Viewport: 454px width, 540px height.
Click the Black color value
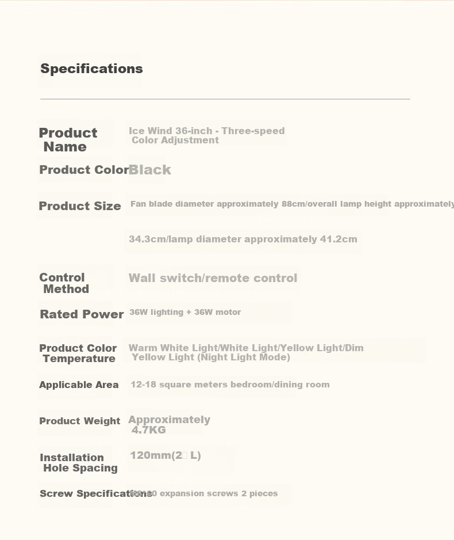click(149, 170)
